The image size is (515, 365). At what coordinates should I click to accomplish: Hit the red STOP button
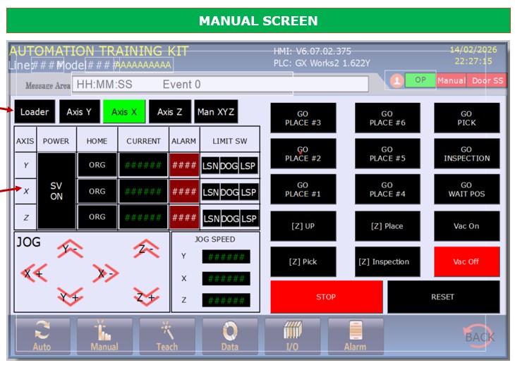pyautogui.click(x=327, y=297)
